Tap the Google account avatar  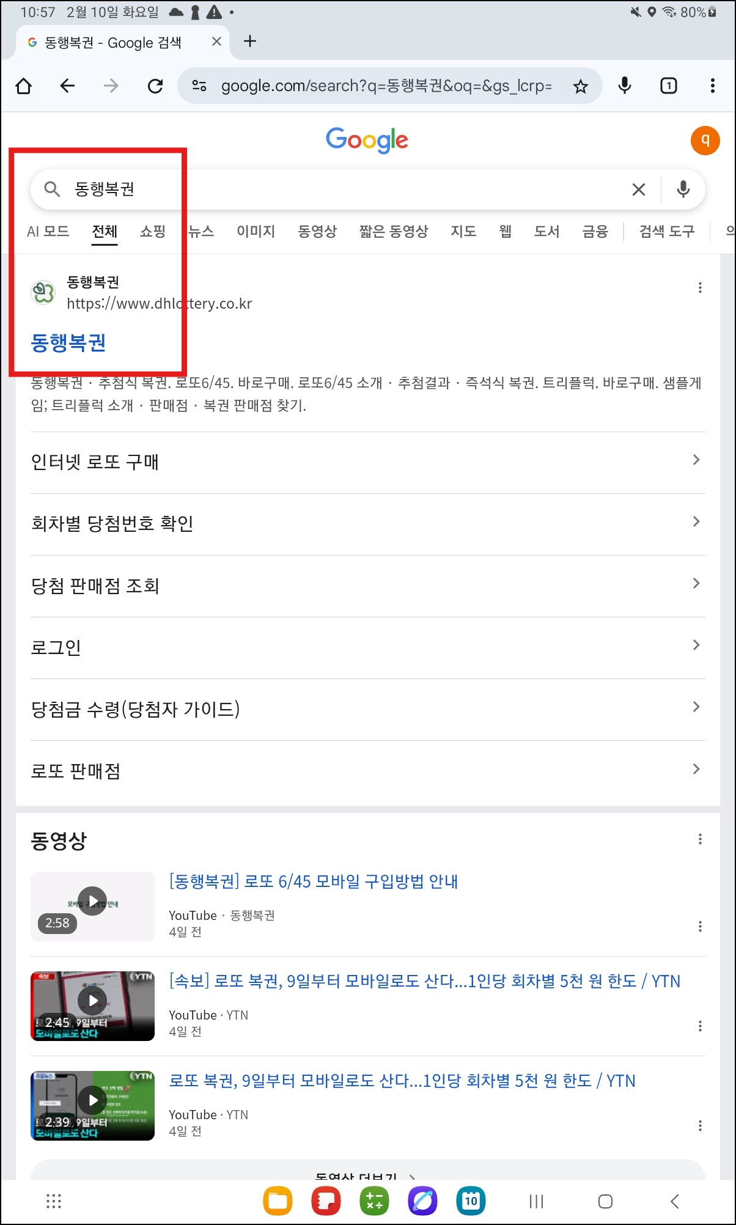click(x=705, y=141)
